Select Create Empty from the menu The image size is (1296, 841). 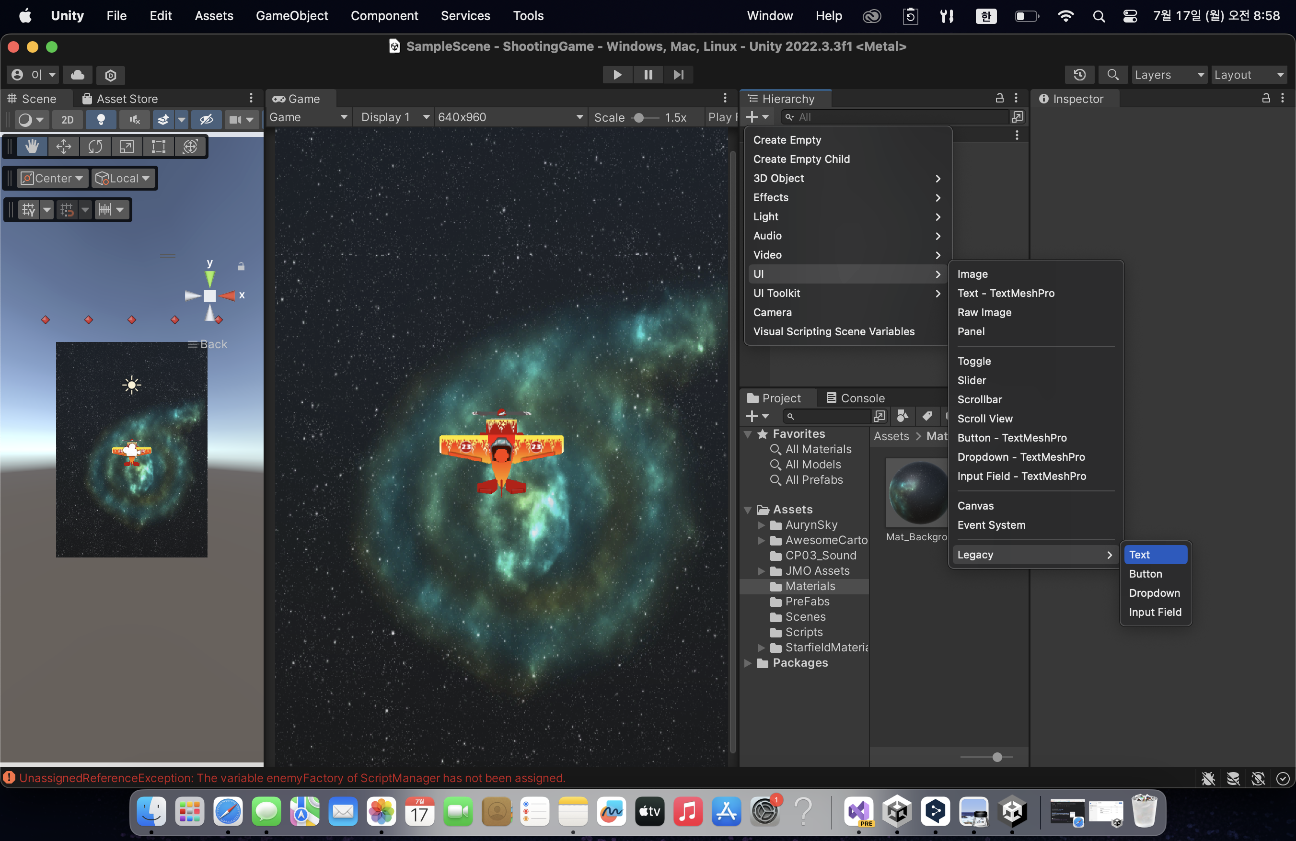coord(787,140)
